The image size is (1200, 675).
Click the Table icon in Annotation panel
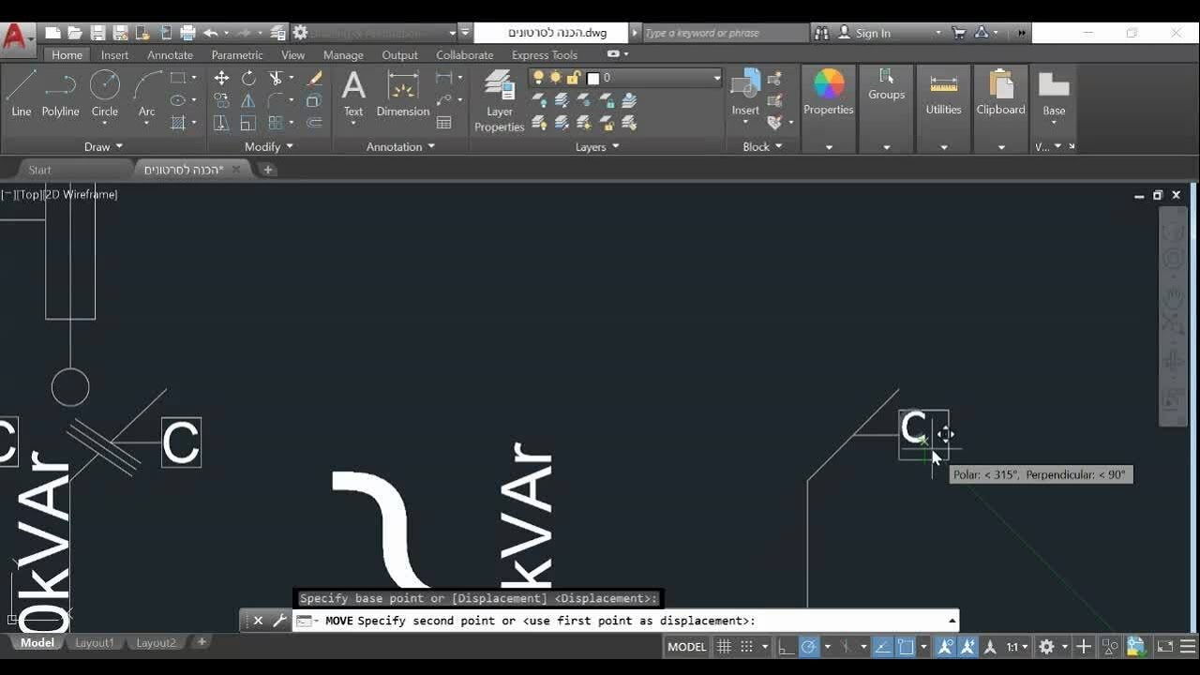point(444,123)
